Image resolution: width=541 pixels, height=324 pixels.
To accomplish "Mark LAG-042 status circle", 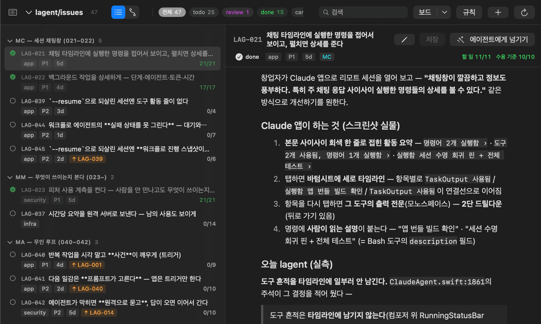I will pyautogui.click(x=13, y=302).
